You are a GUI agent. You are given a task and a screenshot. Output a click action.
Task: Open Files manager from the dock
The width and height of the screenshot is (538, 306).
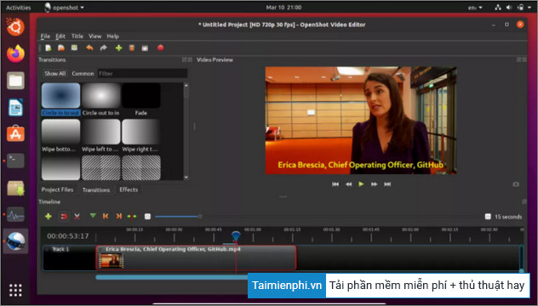coord(16,81)
